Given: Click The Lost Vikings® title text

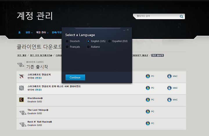Looking at the screenshot, I should [x=38, y=110].
